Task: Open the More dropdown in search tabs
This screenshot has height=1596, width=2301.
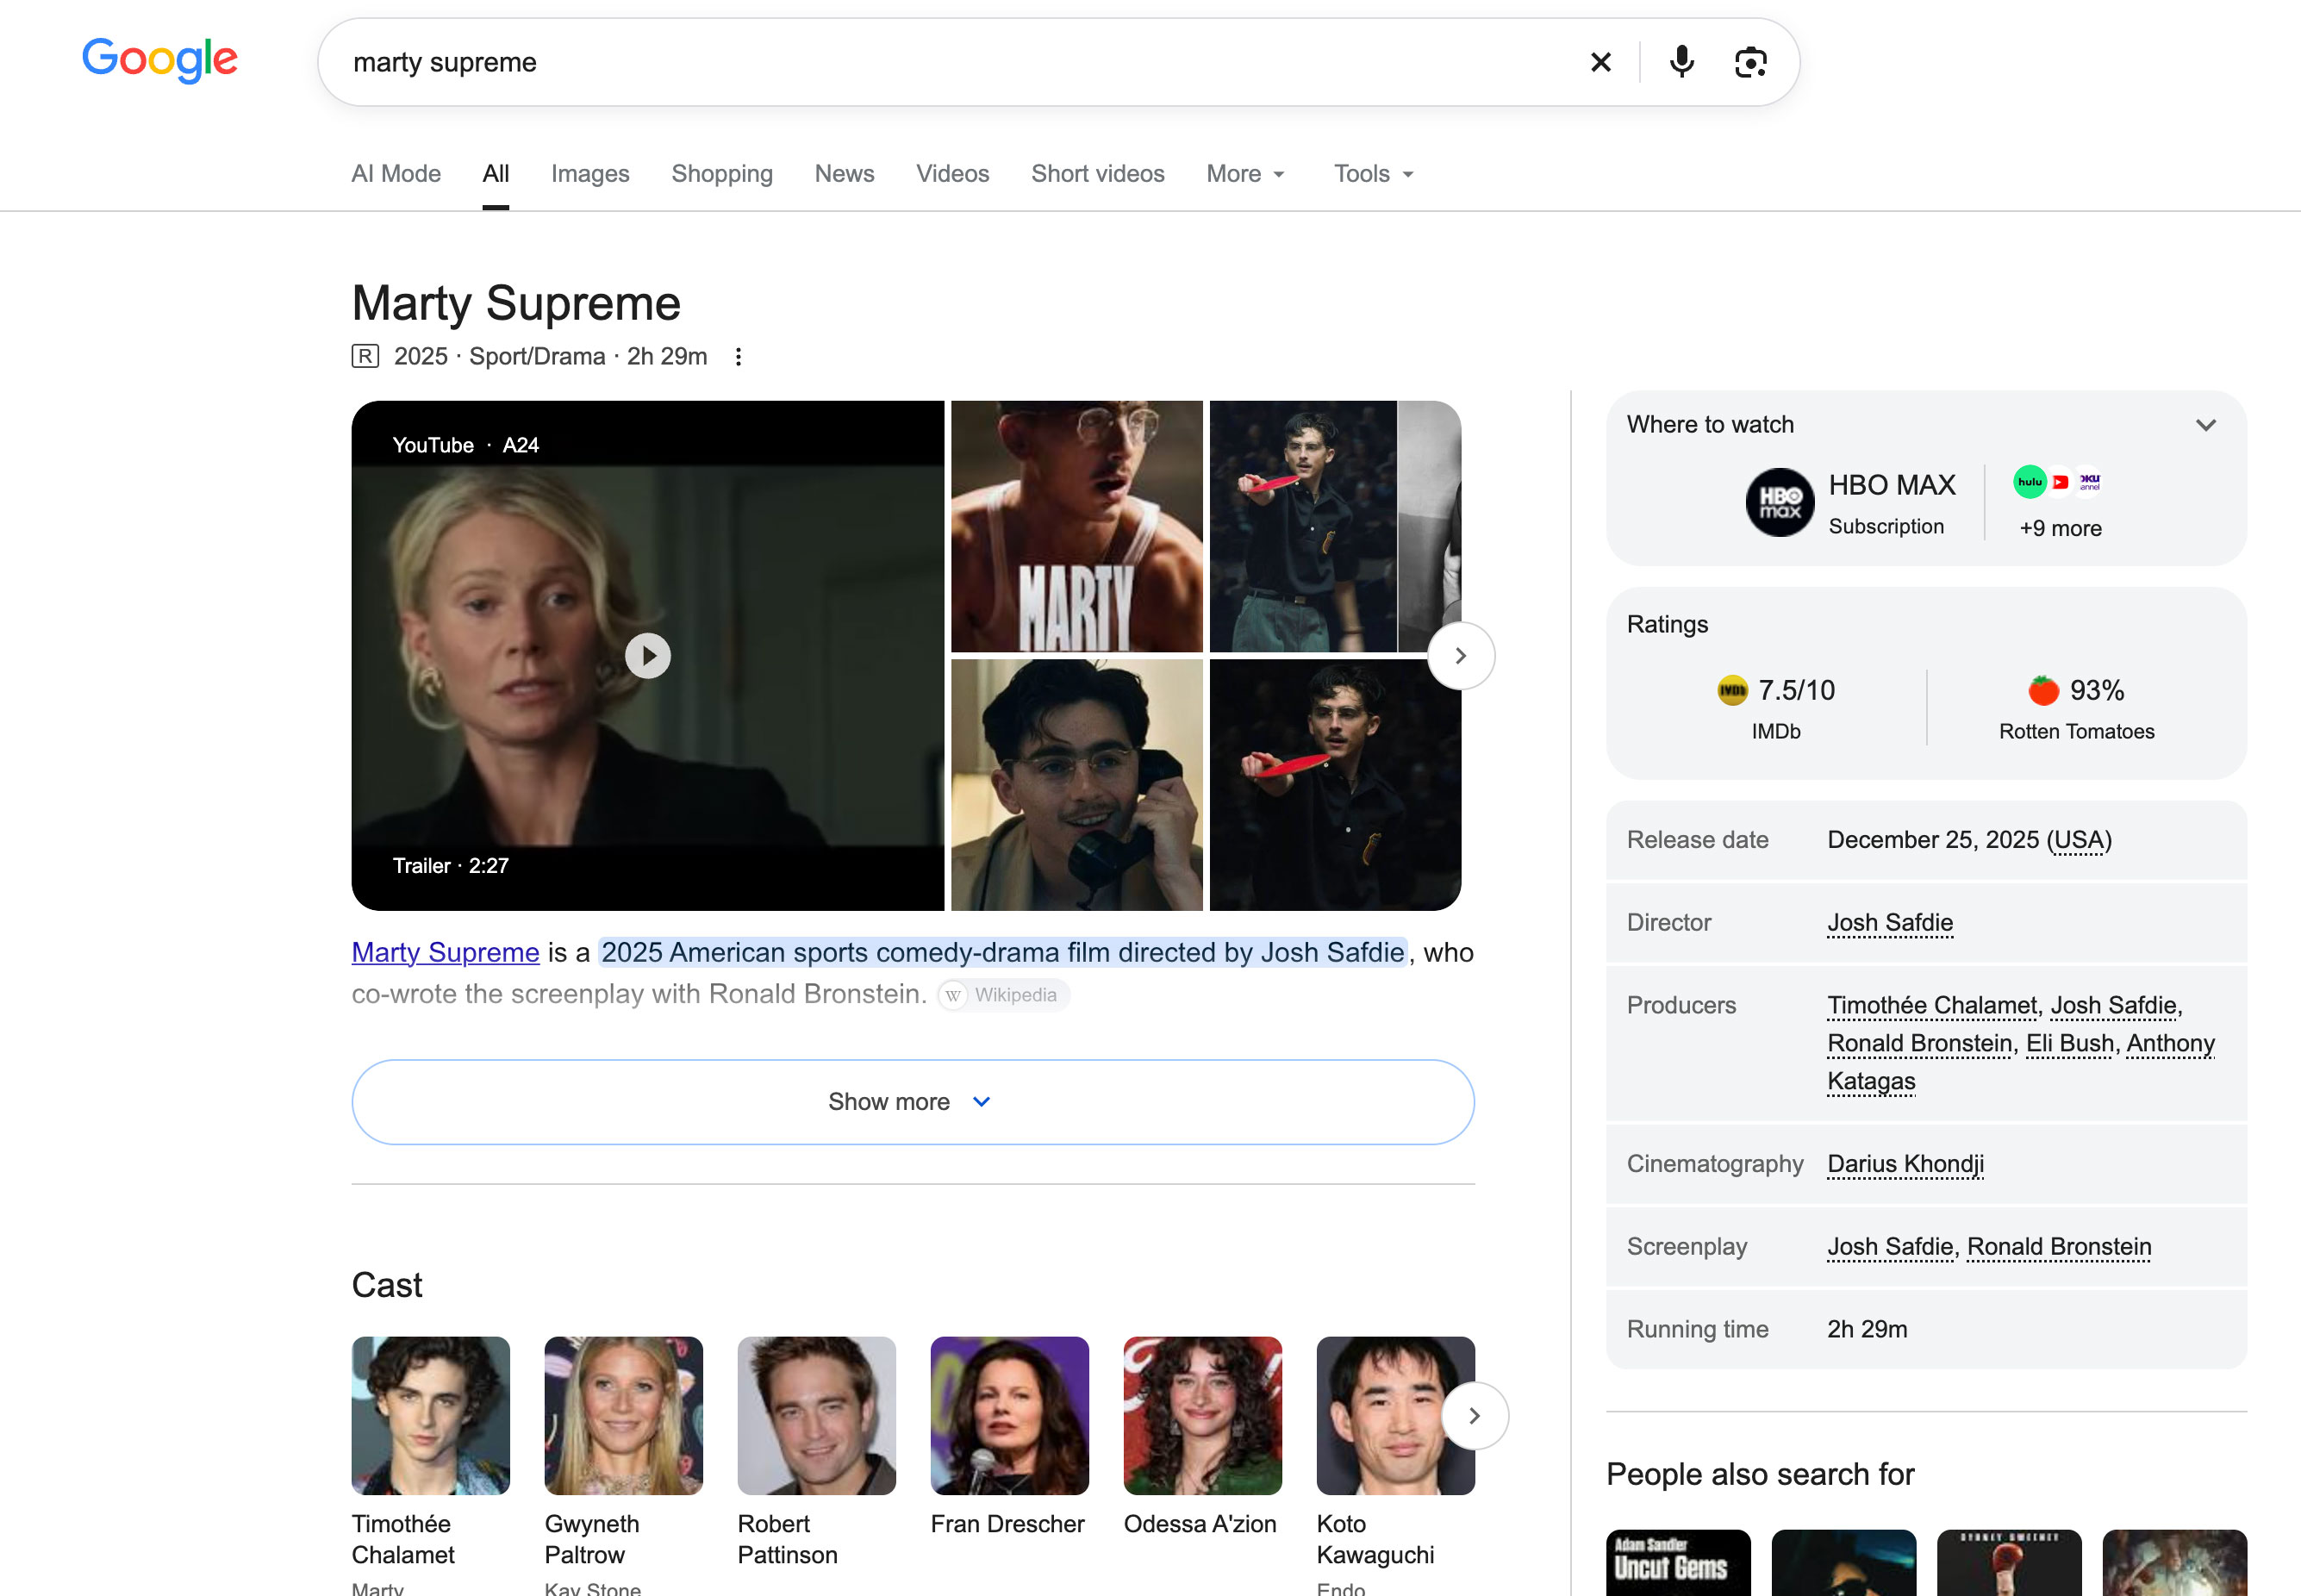Action: [x=1245, y=174]
